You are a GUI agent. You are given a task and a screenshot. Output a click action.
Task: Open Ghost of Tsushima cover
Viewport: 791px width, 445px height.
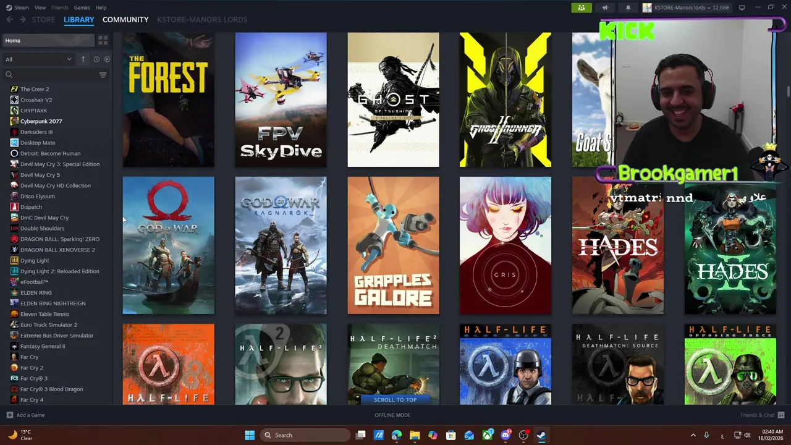(x=394, y=100)
